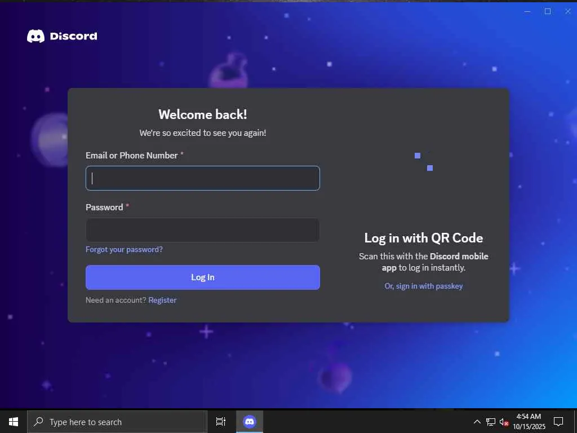Click the loading QR code placeholder

[x=424, y=162]
